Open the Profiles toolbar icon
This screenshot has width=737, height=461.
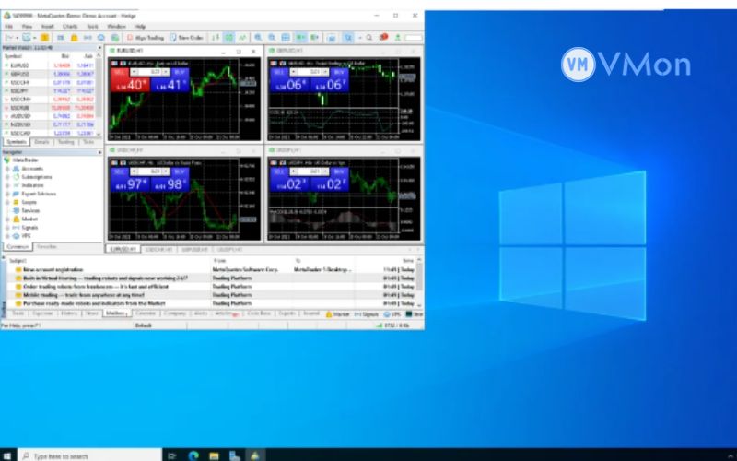[x=27, y=38]
